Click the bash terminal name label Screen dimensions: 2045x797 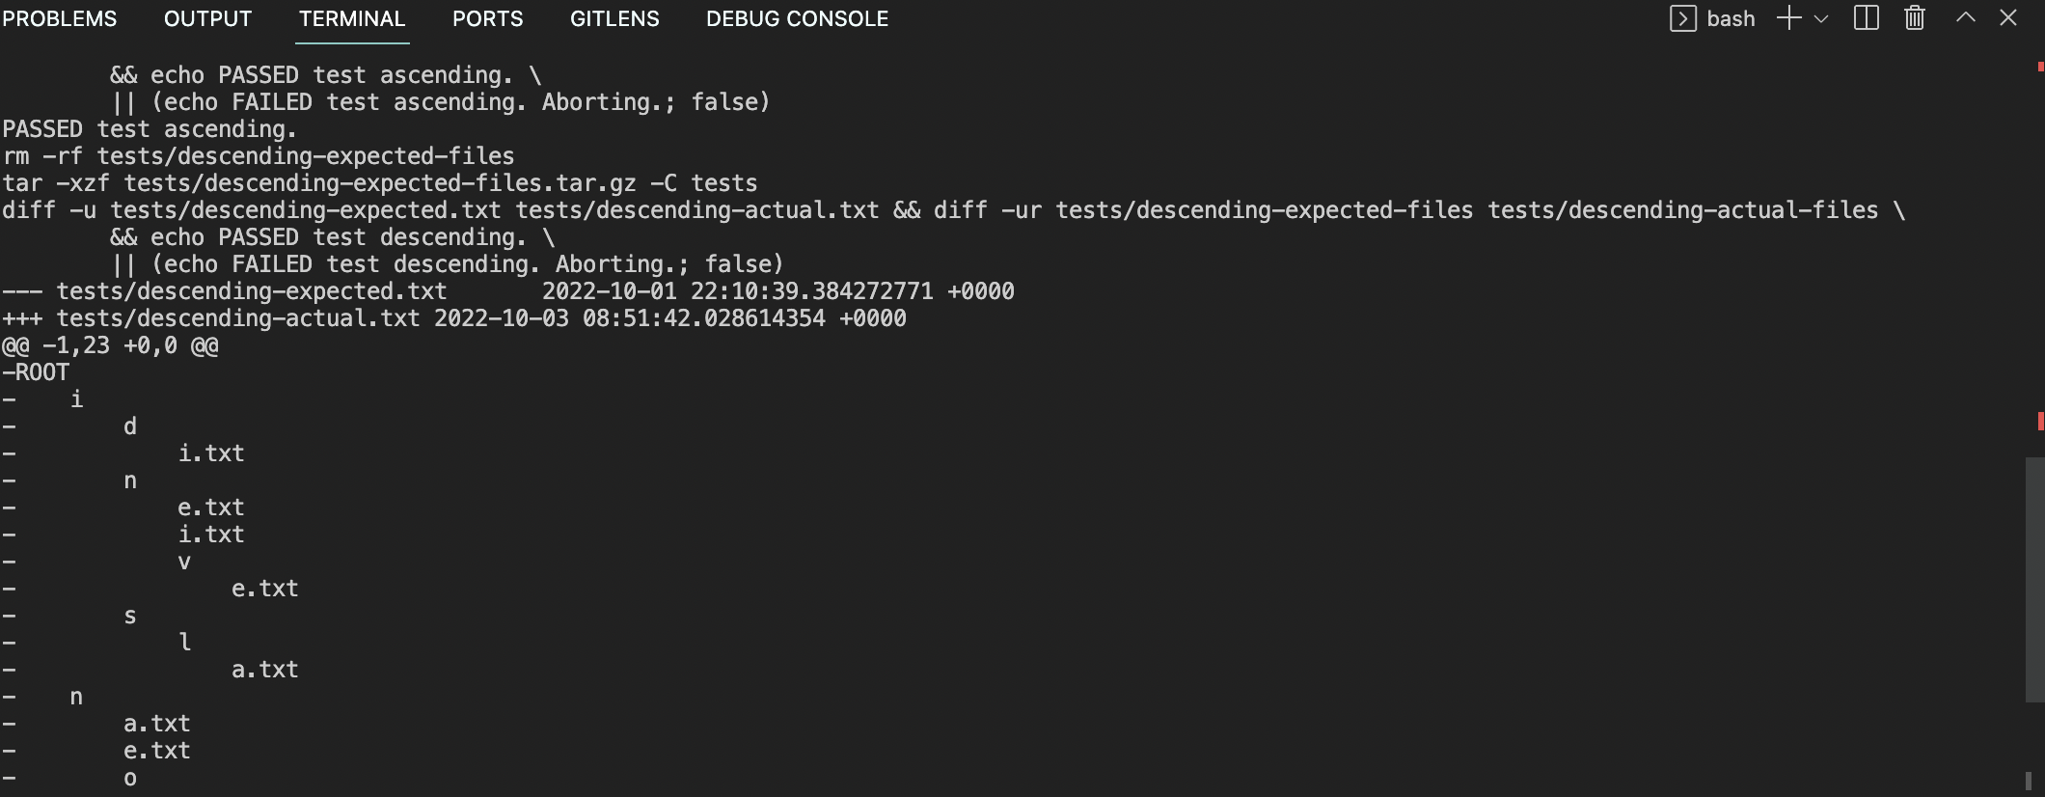1731,19
